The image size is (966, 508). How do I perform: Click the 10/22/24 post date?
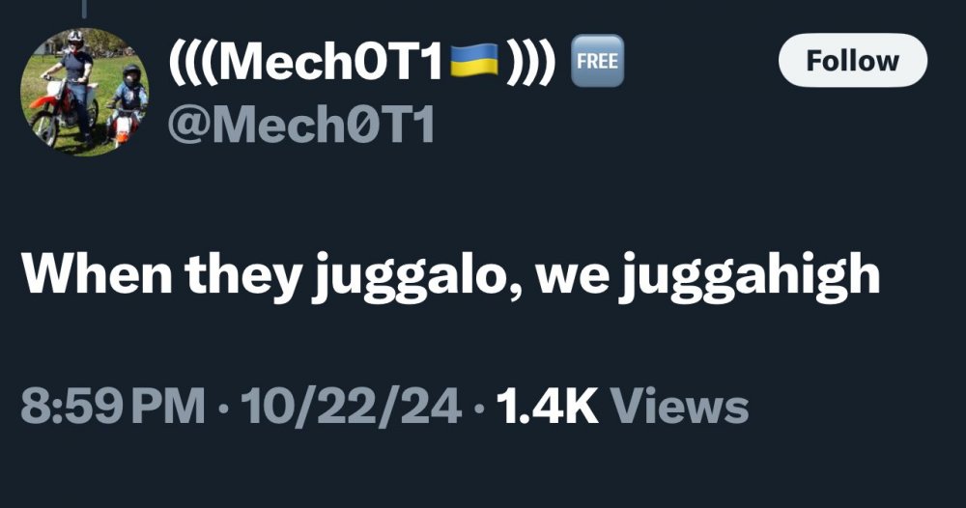352,407
